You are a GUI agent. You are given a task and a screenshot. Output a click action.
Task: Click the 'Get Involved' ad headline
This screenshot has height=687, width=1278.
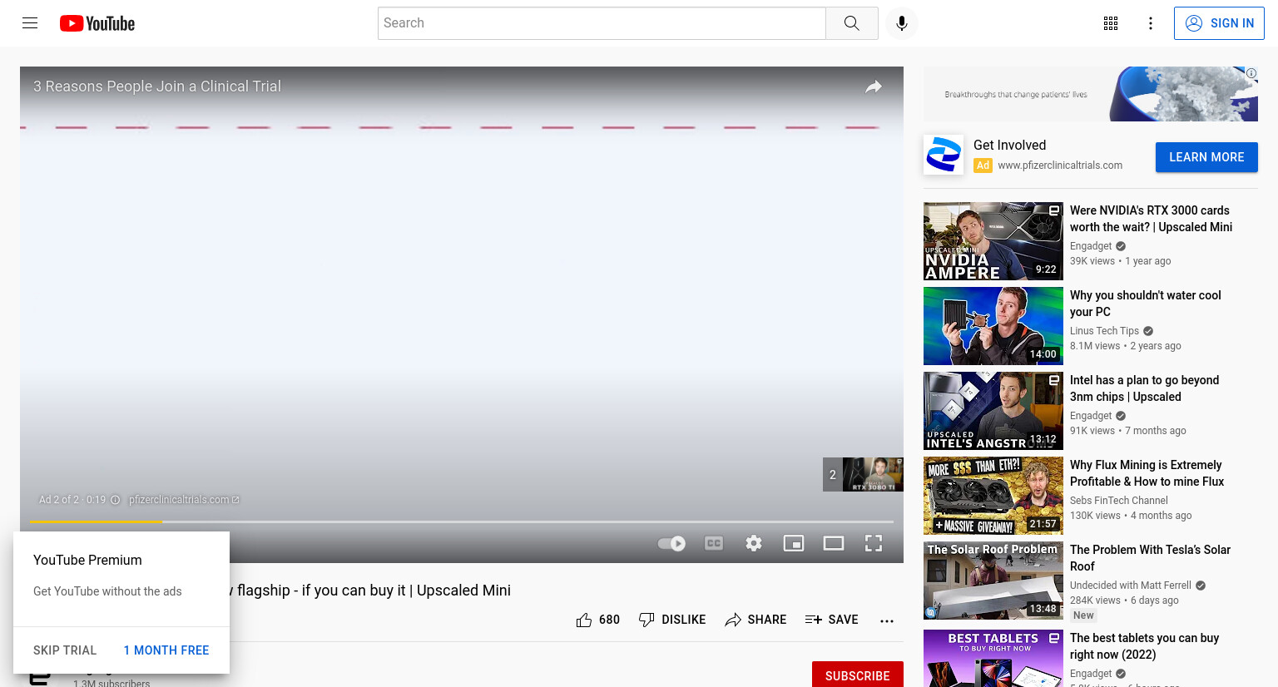(x=1009, y=146)
